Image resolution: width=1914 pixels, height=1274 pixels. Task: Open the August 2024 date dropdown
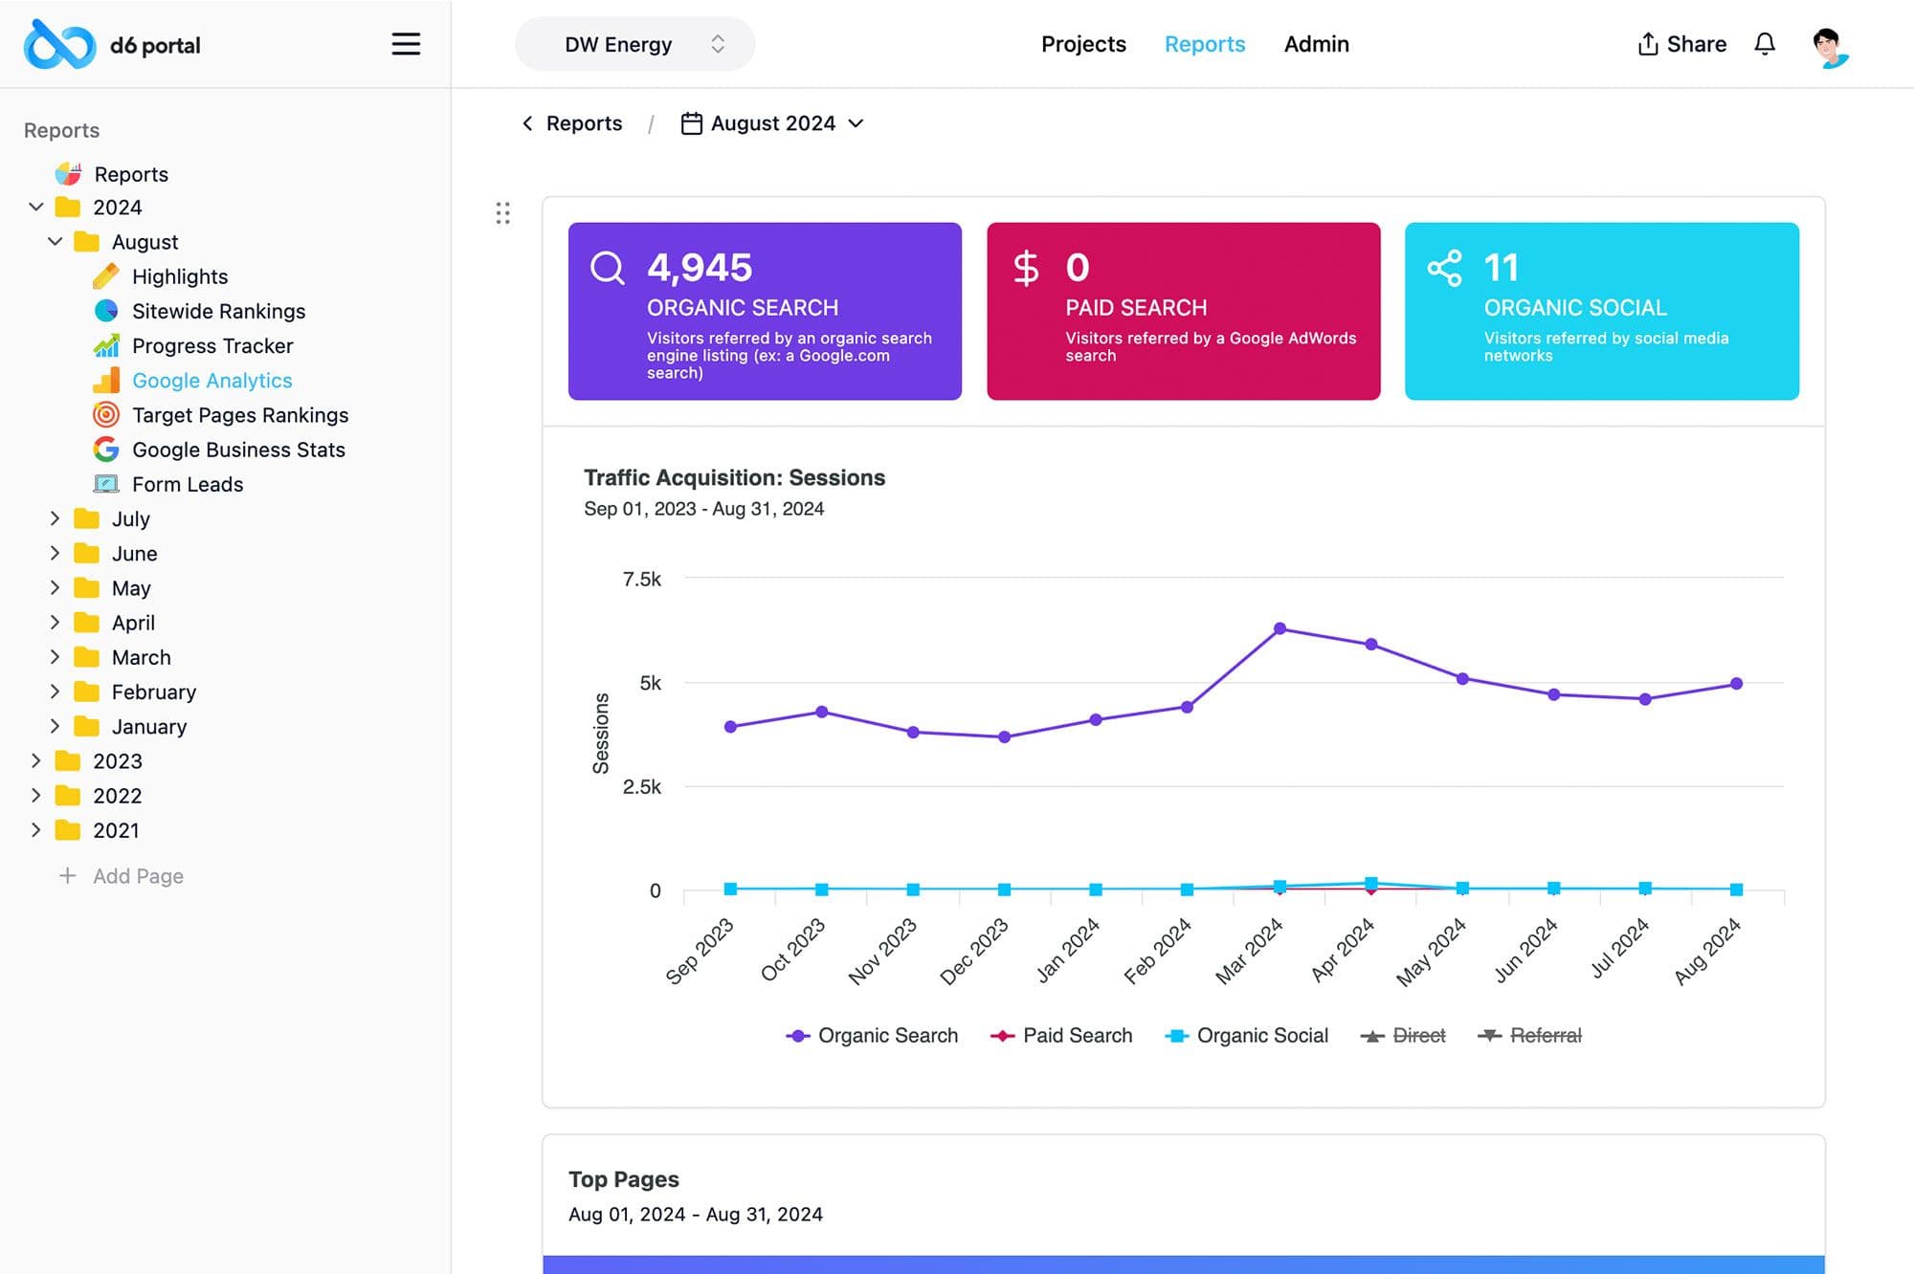(x=772, y=123)
